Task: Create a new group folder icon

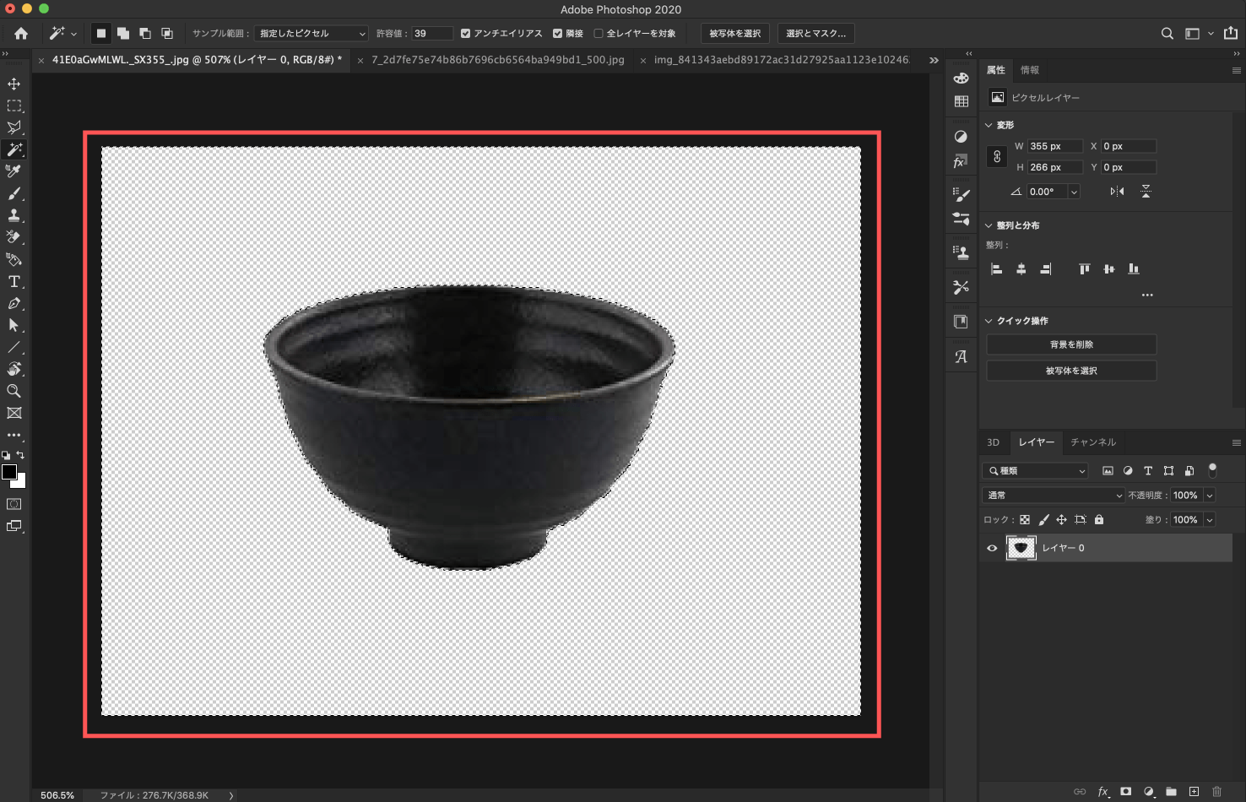Action: (x=1171, y=792)
